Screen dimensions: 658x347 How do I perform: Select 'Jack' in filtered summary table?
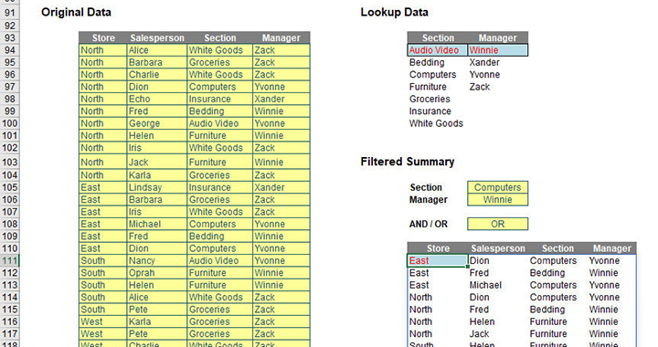click(479, 334)
